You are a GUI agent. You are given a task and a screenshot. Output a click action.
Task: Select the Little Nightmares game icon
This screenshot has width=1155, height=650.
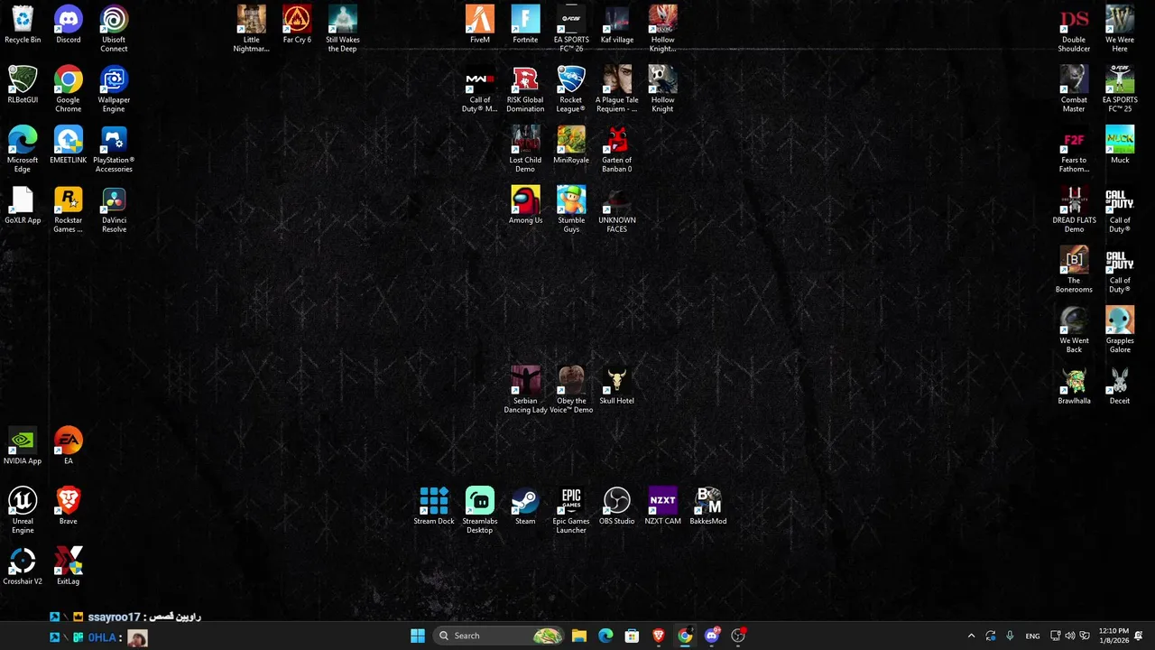pyautogui.click(x=252, y=29)
